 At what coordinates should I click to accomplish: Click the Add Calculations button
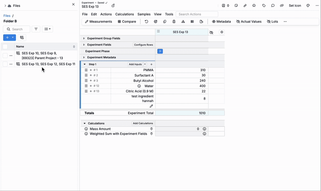coord(143,123)
